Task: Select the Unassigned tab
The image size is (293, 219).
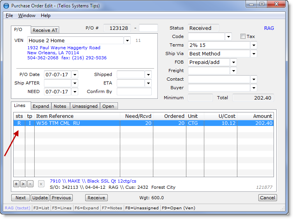Action: click(x=84, y=106)
